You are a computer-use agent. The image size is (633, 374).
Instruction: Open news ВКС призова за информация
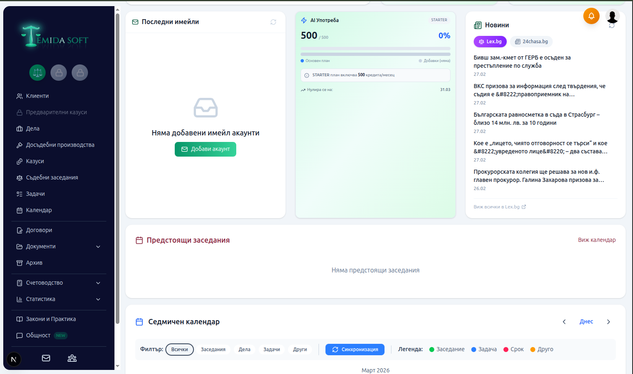point(539,90)
